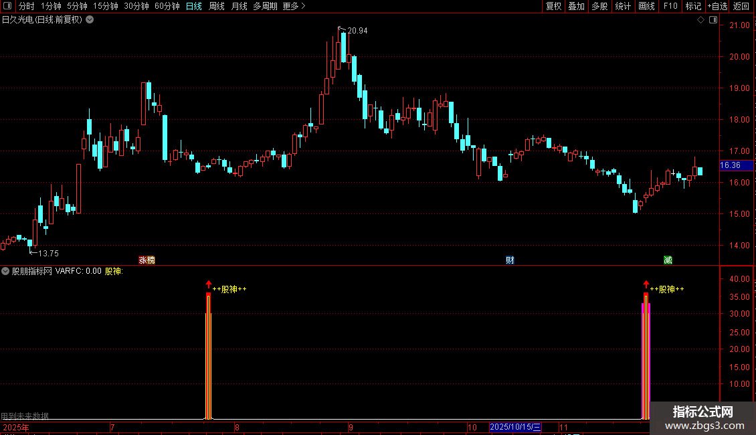756x435 pixels.
Task: Click the 2025年 time axis label
Action: pyautogui.click(x=16, y=427)
